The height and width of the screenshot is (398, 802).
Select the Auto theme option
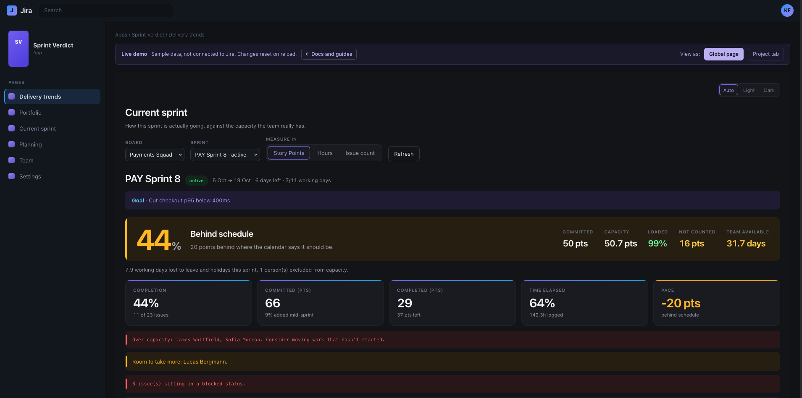[728, 90]
